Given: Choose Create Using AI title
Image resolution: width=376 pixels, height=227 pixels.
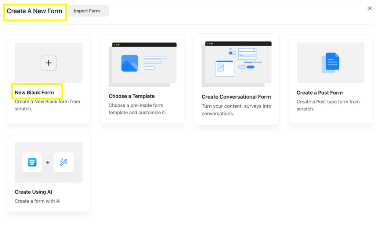Looking at the screenshot, I should coord(33,192).
